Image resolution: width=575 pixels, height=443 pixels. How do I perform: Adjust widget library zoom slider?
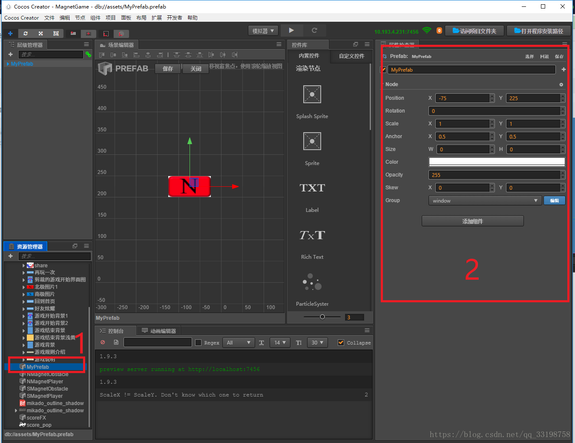tap(322, 317)
